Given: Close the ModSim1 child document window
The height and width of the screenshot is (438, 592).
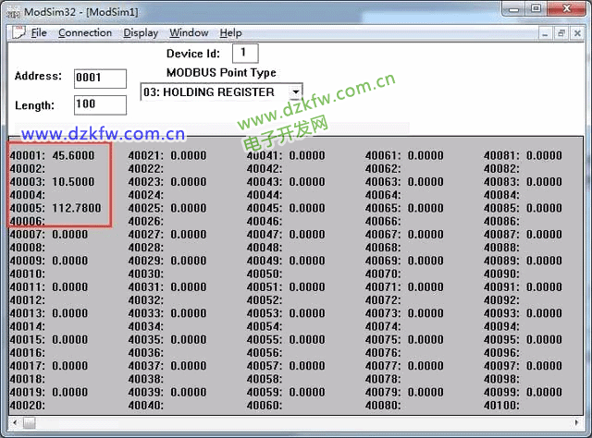Looking at the screenshot, I should [x=576, y=33].
